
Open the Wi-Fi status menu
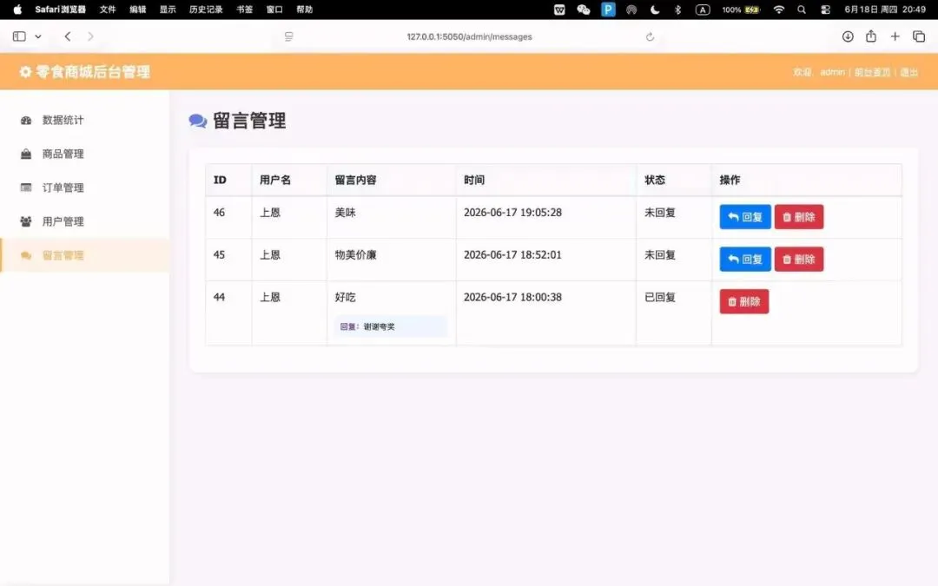pyautogui.click(x=778, y=9)
